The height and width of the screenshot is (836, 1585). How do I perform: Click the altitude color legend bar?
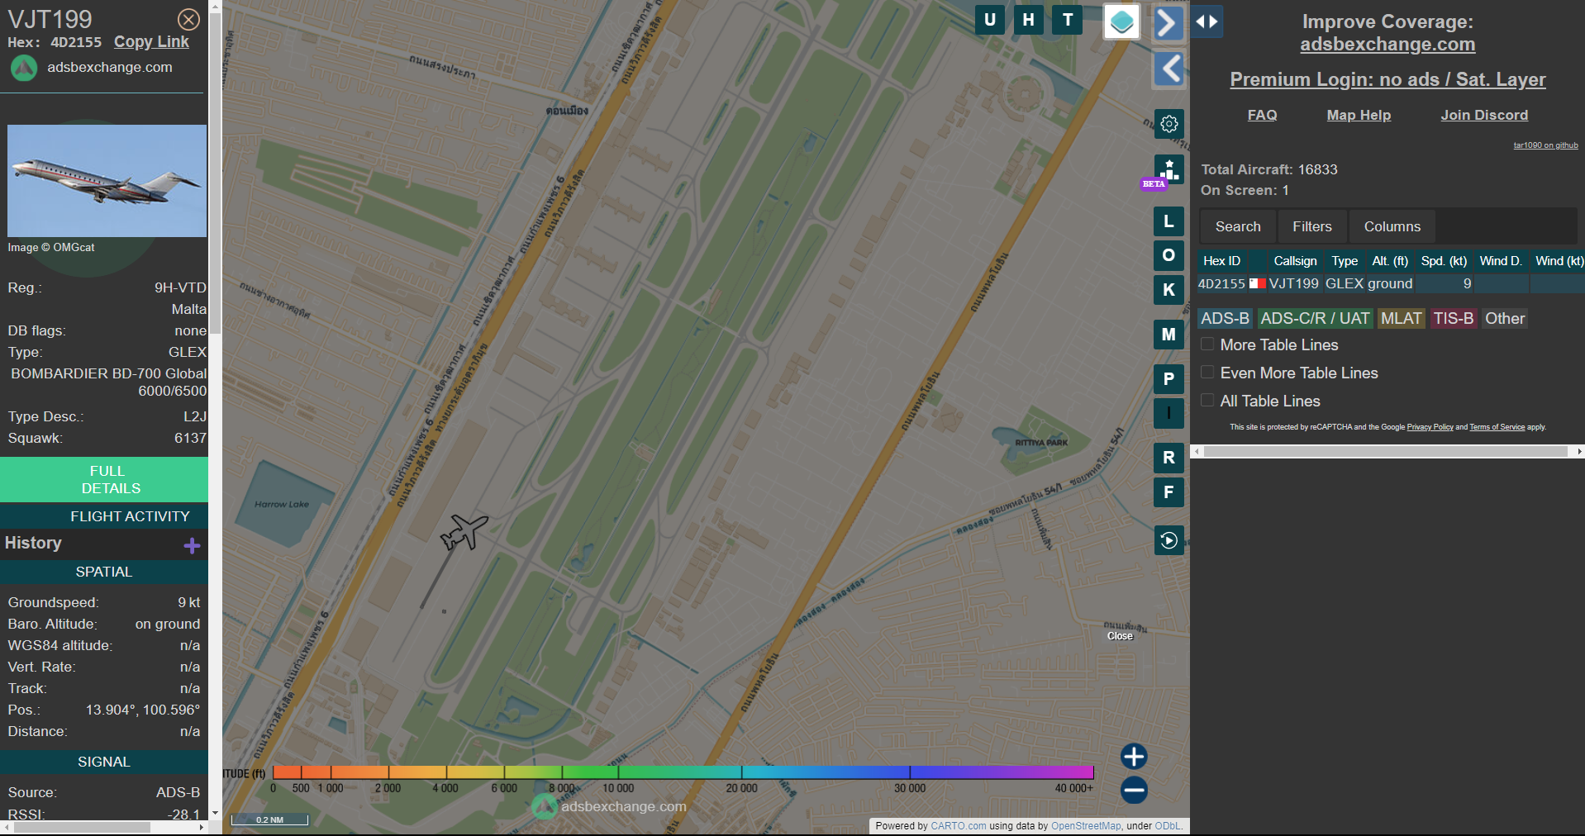click(683, 772)
